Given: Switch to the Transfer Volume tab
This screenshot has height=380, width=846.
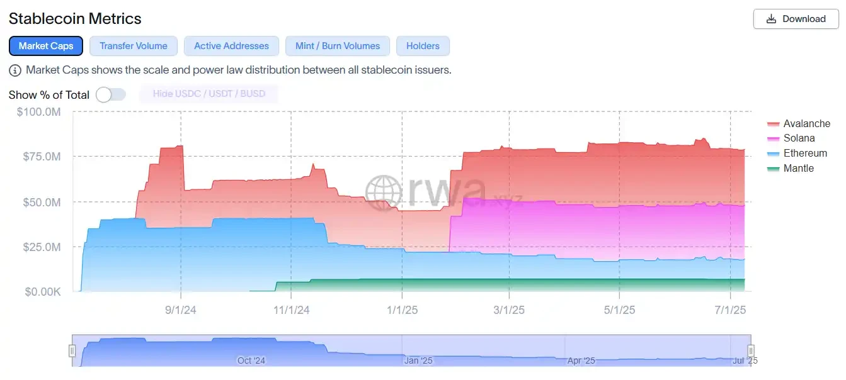Looking at the screenshot, I should click(x=134, y=46).
